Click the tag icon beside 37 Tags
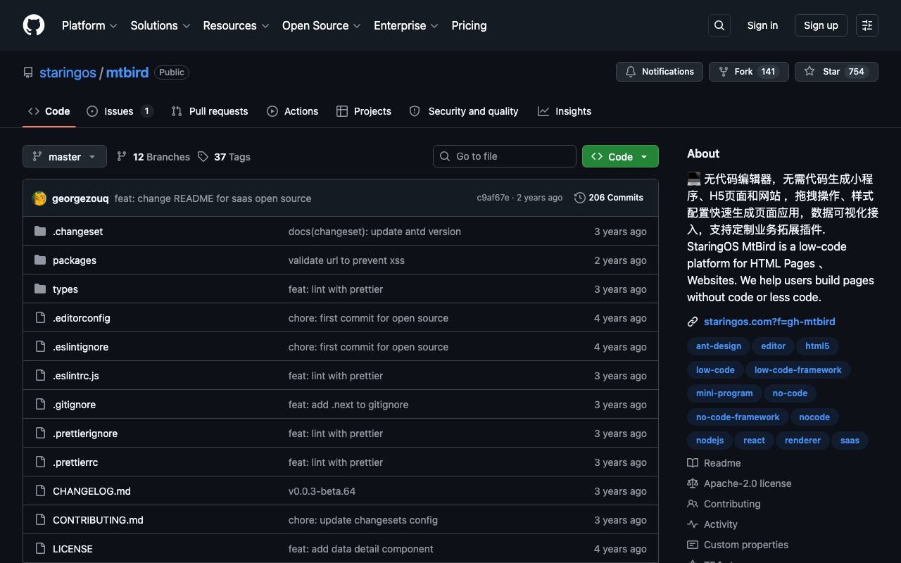901x563 pixels. coord(203,157)
